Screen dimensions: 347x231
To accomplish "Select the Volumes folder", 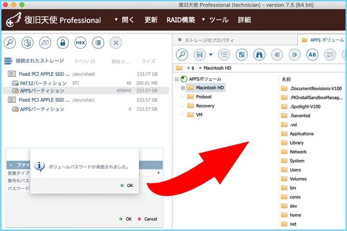I will pyautogui.click(x=294, y=179).
